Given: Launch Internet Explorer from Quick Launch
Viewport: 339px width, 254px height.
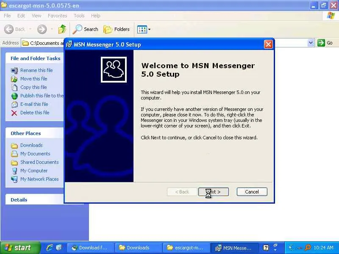Looking at the screenshot, I should coord(50,248).
